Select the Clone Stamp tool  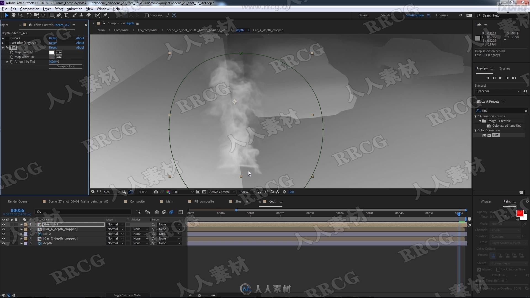[81, 15]
